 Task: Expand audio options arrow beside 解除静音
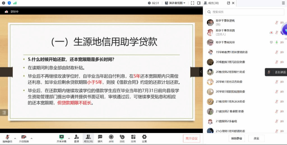tap(15, 138)
